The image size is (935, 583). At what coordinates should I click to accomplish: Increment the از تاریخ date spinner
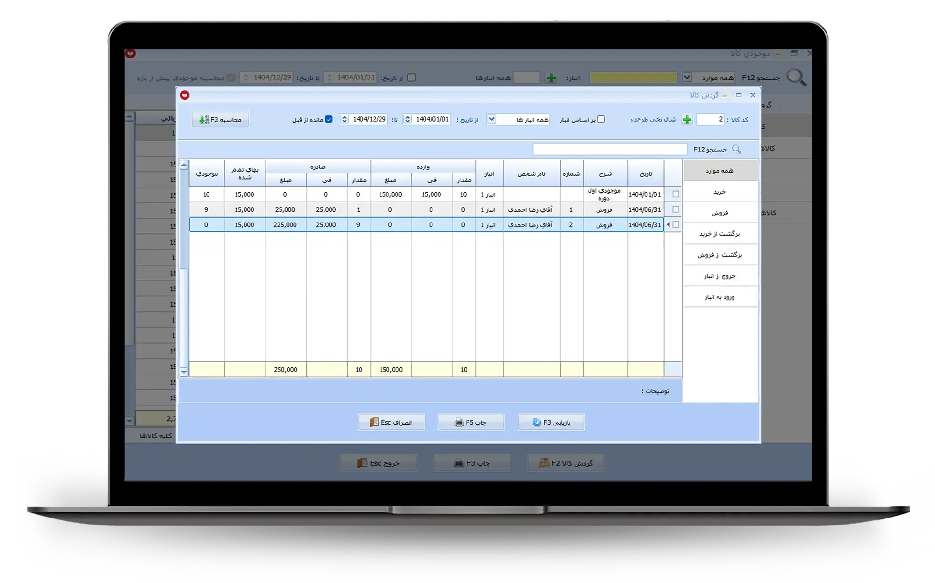tap(408, 117)
